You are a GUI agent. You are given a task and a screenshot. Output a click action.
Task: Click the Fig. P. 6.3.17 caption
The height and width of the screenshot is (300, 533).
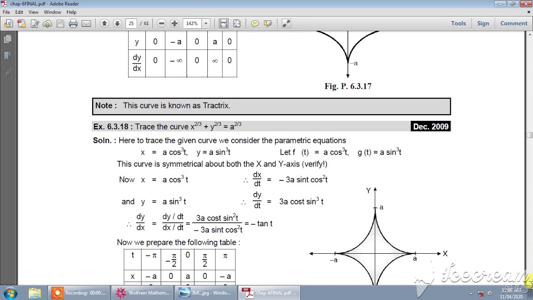pos(348,86)
